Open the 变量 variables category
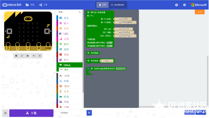This screenshot has height=118, width=209. [70, 54]
